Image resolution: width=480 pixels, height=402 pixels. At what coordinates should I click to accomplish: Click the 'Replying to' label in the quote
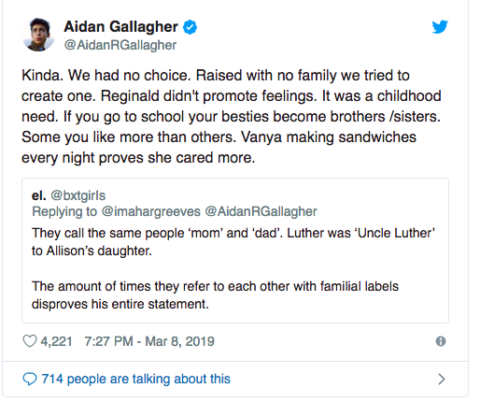coord(64,211)
